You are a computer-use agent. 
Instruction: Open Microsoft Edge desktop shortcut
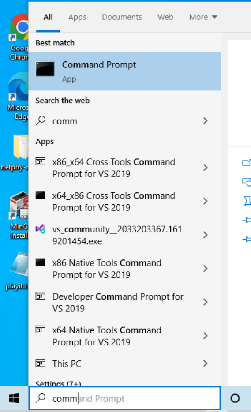click(19, 96)
